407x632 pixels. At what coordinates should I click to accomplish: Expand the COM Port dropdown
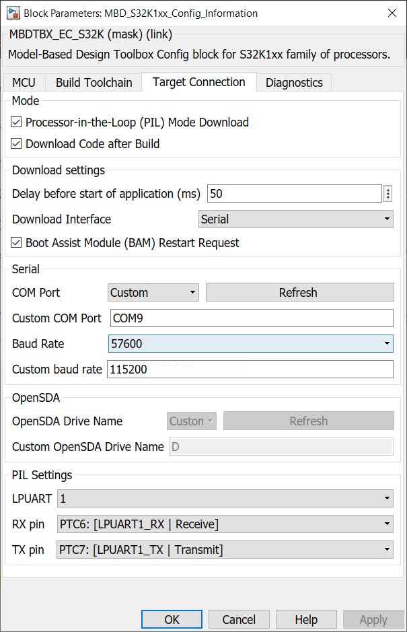(153, 293)
